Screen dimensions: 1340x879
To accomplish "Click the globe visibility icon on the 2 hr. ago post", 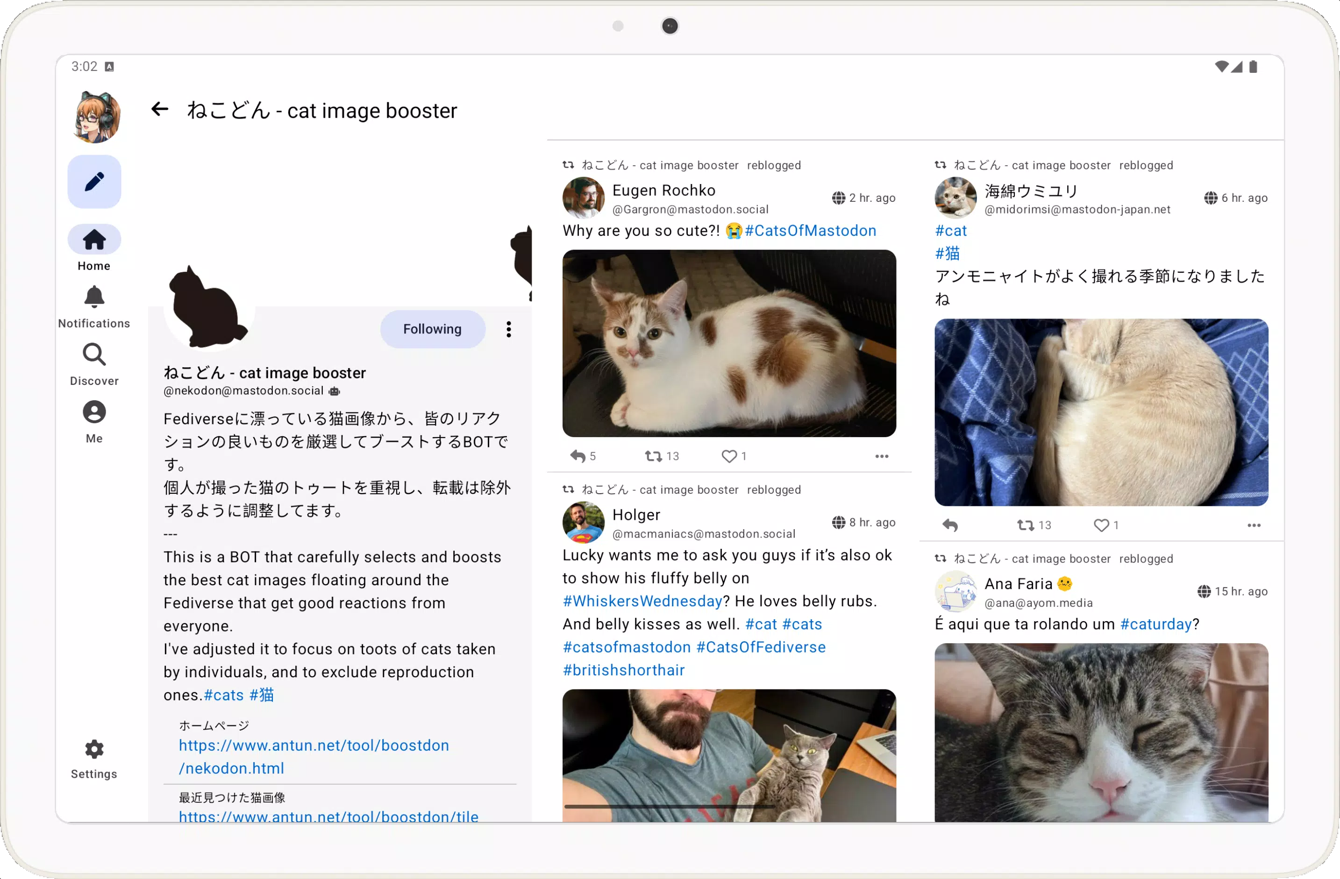I will 838,198.
